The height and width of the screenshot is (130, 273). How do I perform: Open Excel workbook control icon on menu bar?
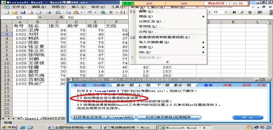pyautogui.click(x=6, y=7)
